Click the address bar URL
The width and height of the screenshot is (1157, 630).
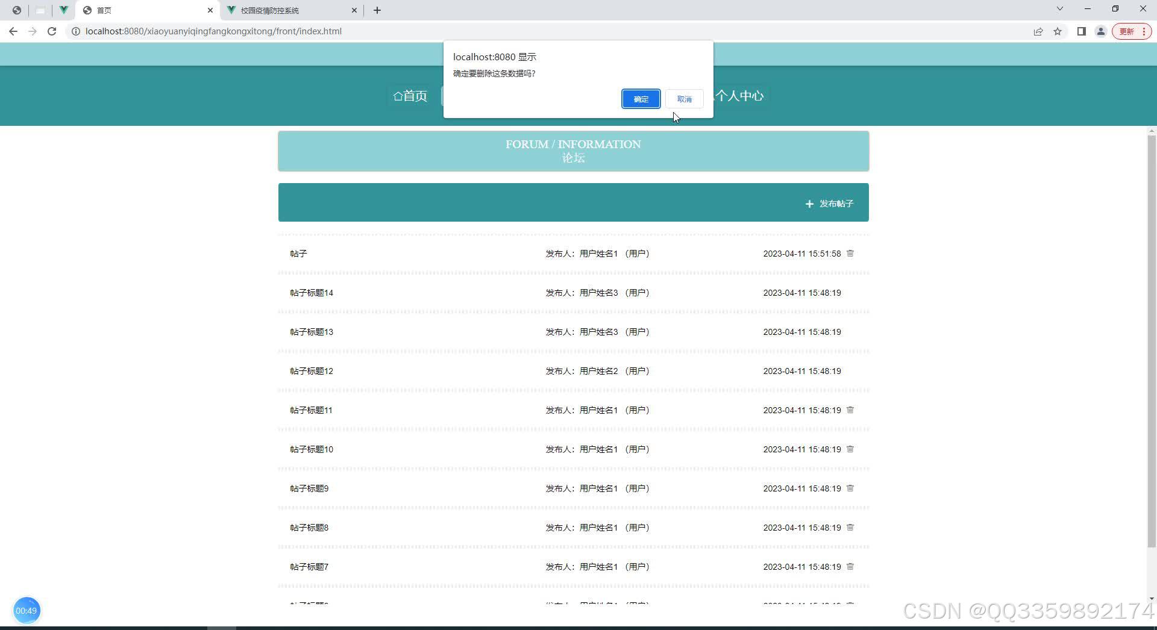tap(213, 31)
